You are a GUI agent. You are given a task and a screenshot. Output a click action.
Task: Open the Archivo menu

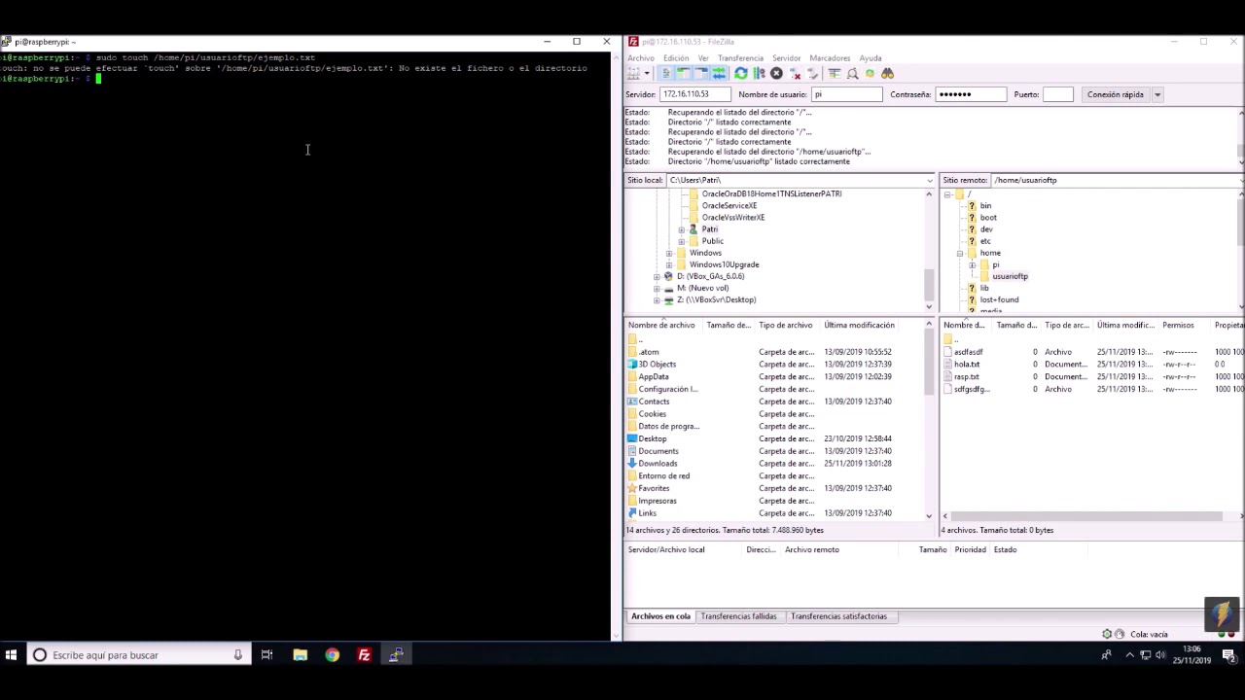tap(641, 58)
